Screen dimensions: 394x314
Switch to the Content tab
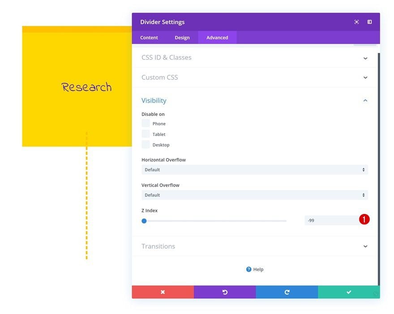point(149,38)
